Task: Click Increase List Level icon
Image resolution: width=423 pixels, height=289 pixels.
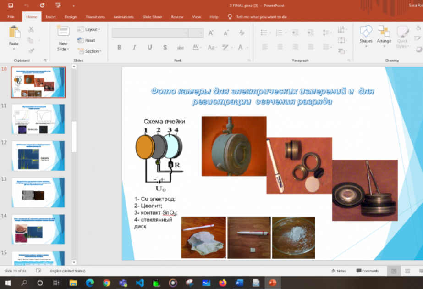Action: point(311,33)
